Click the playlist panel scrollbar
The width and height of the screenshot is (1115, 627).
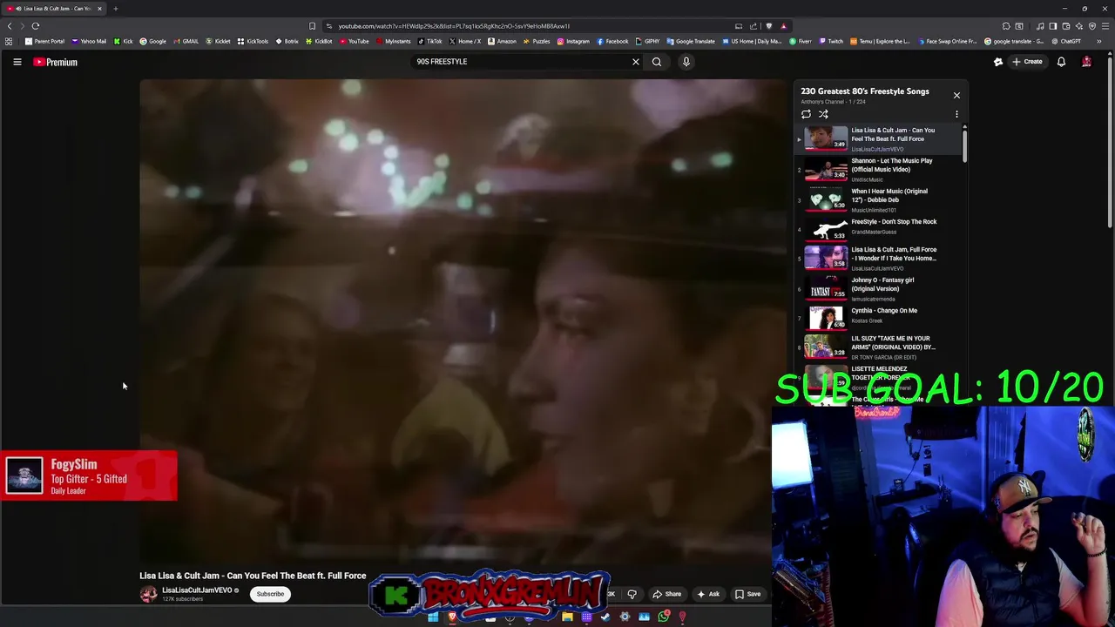(x=964, y=145)
